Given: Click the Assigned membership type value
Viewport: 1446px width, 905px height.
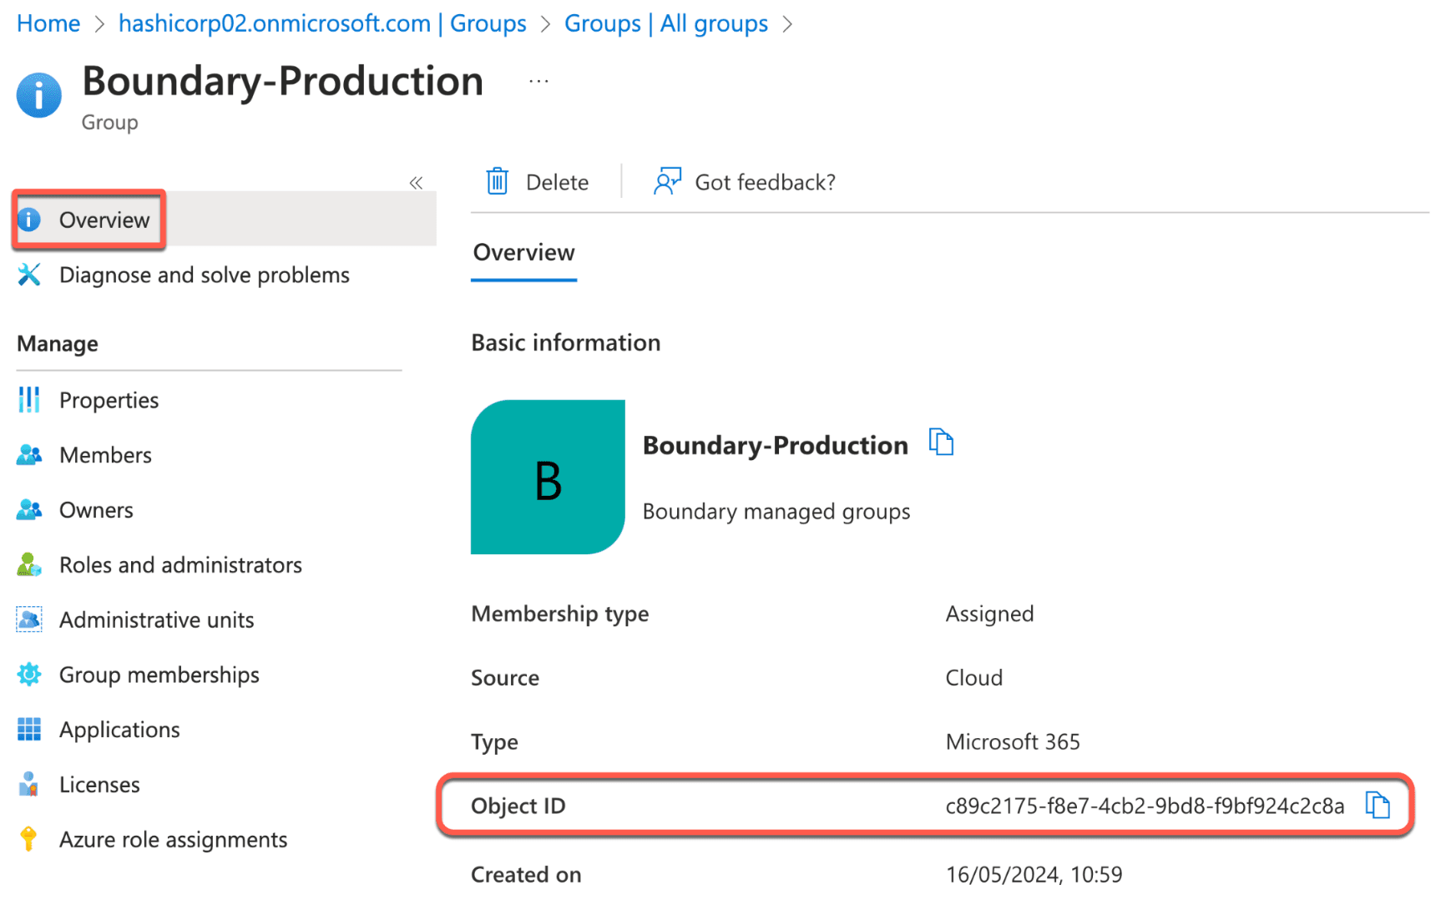Looking at the screenshot, I should [x=989, y=614].
